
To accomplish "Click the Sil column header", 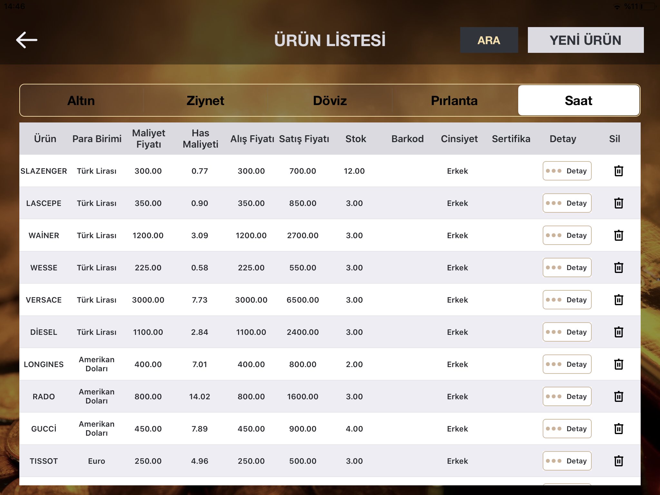I will pos(615,139).
